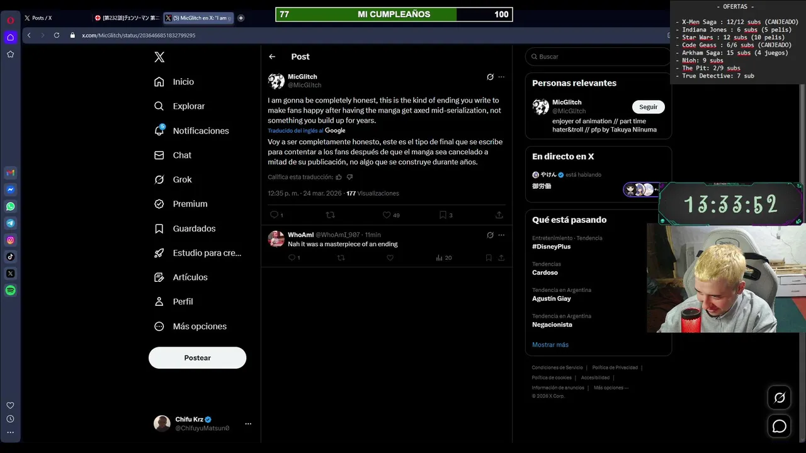Open Telegram in Opera sidebar
Screen dimensions: 806x453
[11, 223]
